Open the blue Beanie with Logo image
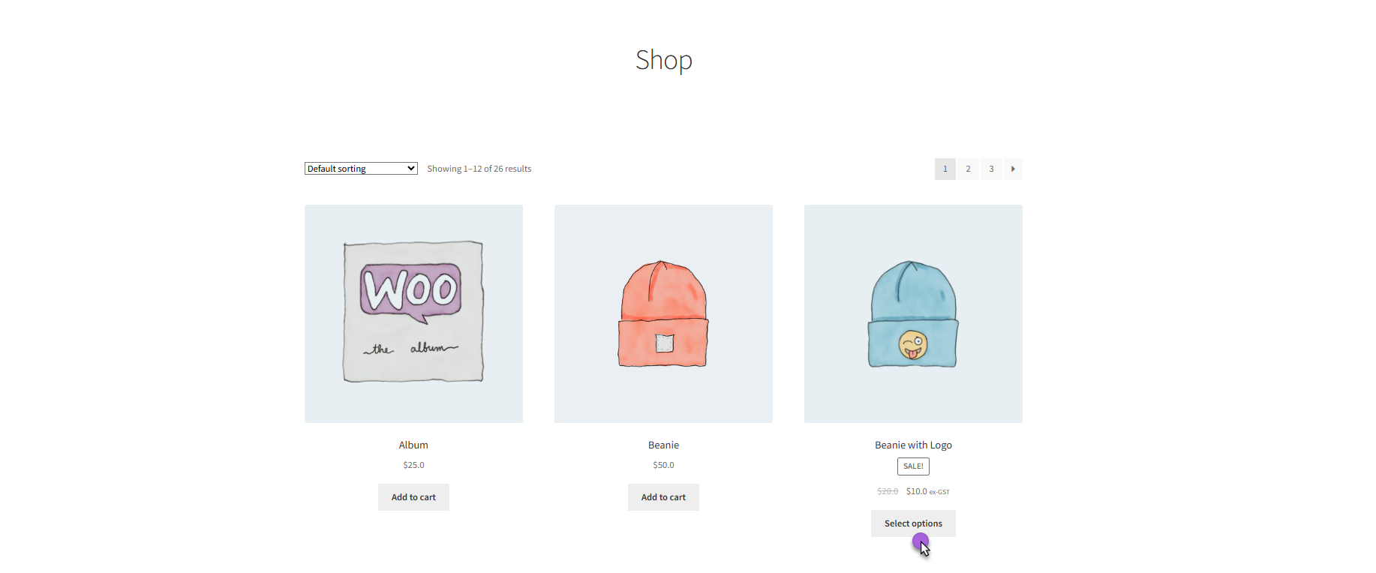Viewport: 1376px width, 573px height. (x=913, y=313)
